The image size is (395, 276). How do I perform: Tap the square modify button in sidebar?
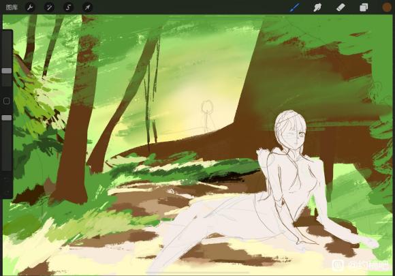pyautogui.click(x=7, y=101)
